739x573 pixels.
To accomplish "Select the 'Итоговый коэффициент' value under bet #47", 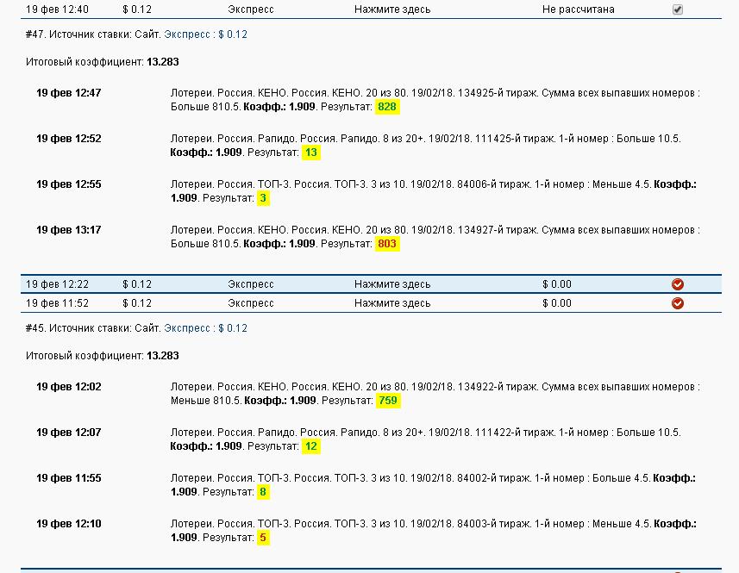I will (x=163, y=62).
